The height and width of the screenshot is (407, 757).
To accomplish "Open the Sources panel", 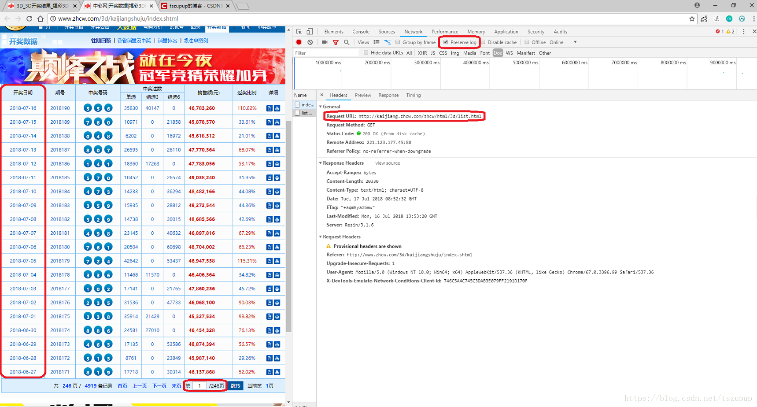I will 387,32.
